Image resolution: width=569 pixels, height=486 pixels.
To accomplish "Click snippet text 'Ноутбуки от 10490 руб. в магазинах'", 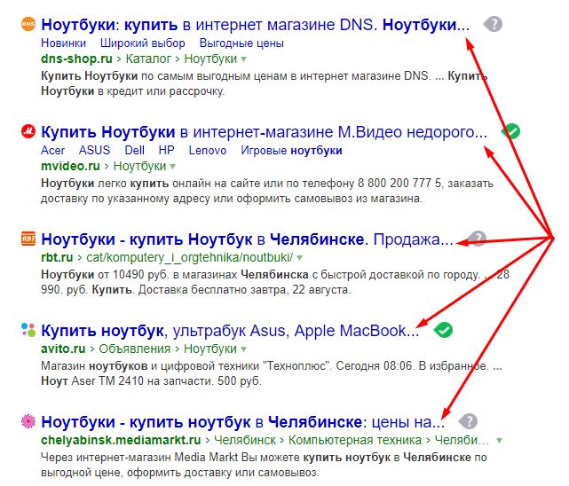I will (x=139, y=275).
